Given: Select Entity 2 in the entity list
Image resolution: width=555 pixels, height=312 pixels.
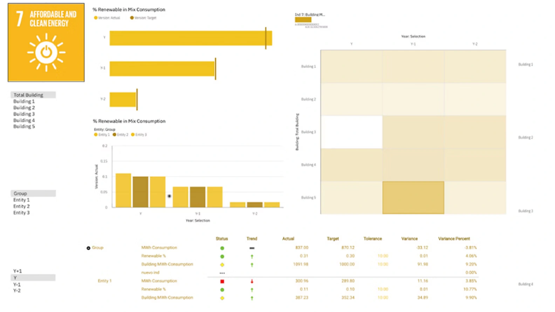Looking at the screenshot, I should pyautogui.click(x=21, y=206).
